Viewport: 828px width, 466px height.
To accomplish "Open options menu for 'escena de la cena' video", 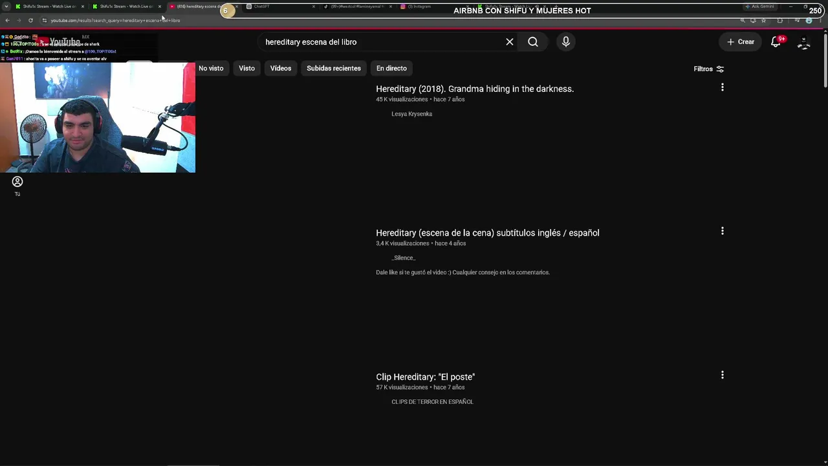I will [723, 231].
